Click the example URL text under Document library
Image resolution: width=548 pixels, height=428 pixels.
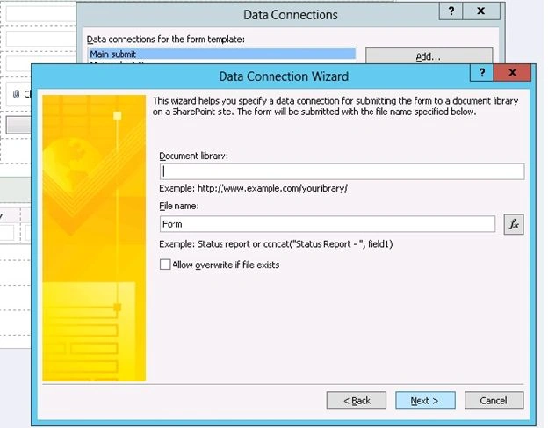point(254,188)
